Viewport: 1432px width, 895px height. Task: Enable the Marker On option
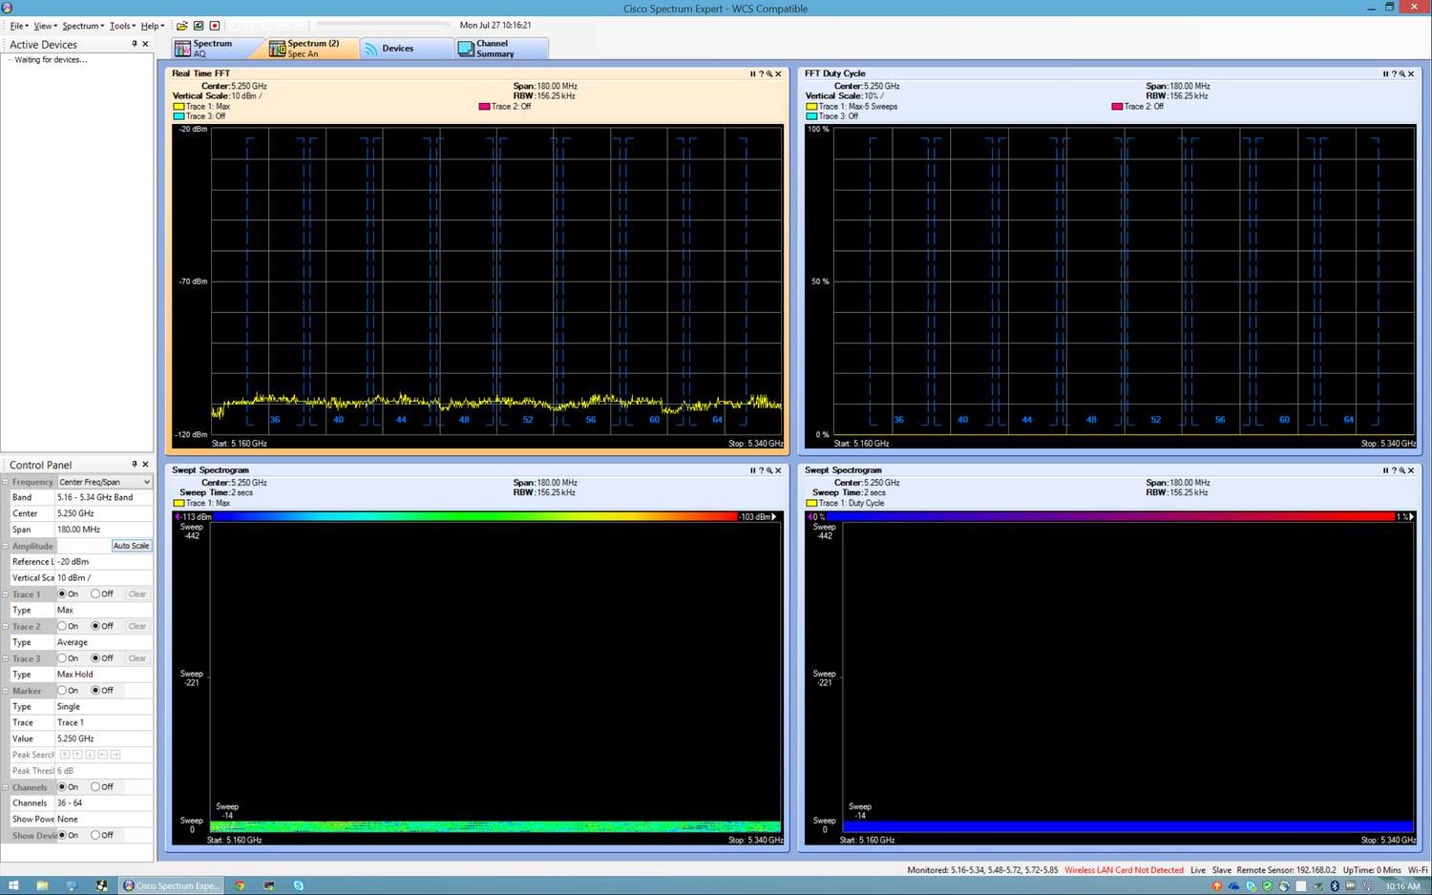click(x=62, y=690)
